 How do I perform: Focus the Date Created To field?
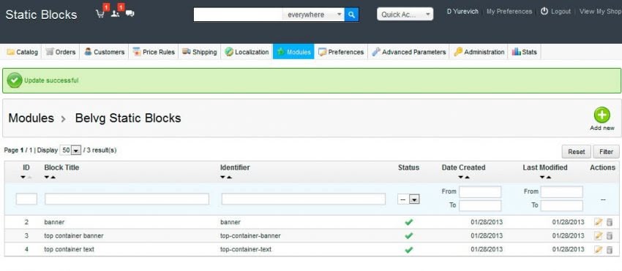480,206
